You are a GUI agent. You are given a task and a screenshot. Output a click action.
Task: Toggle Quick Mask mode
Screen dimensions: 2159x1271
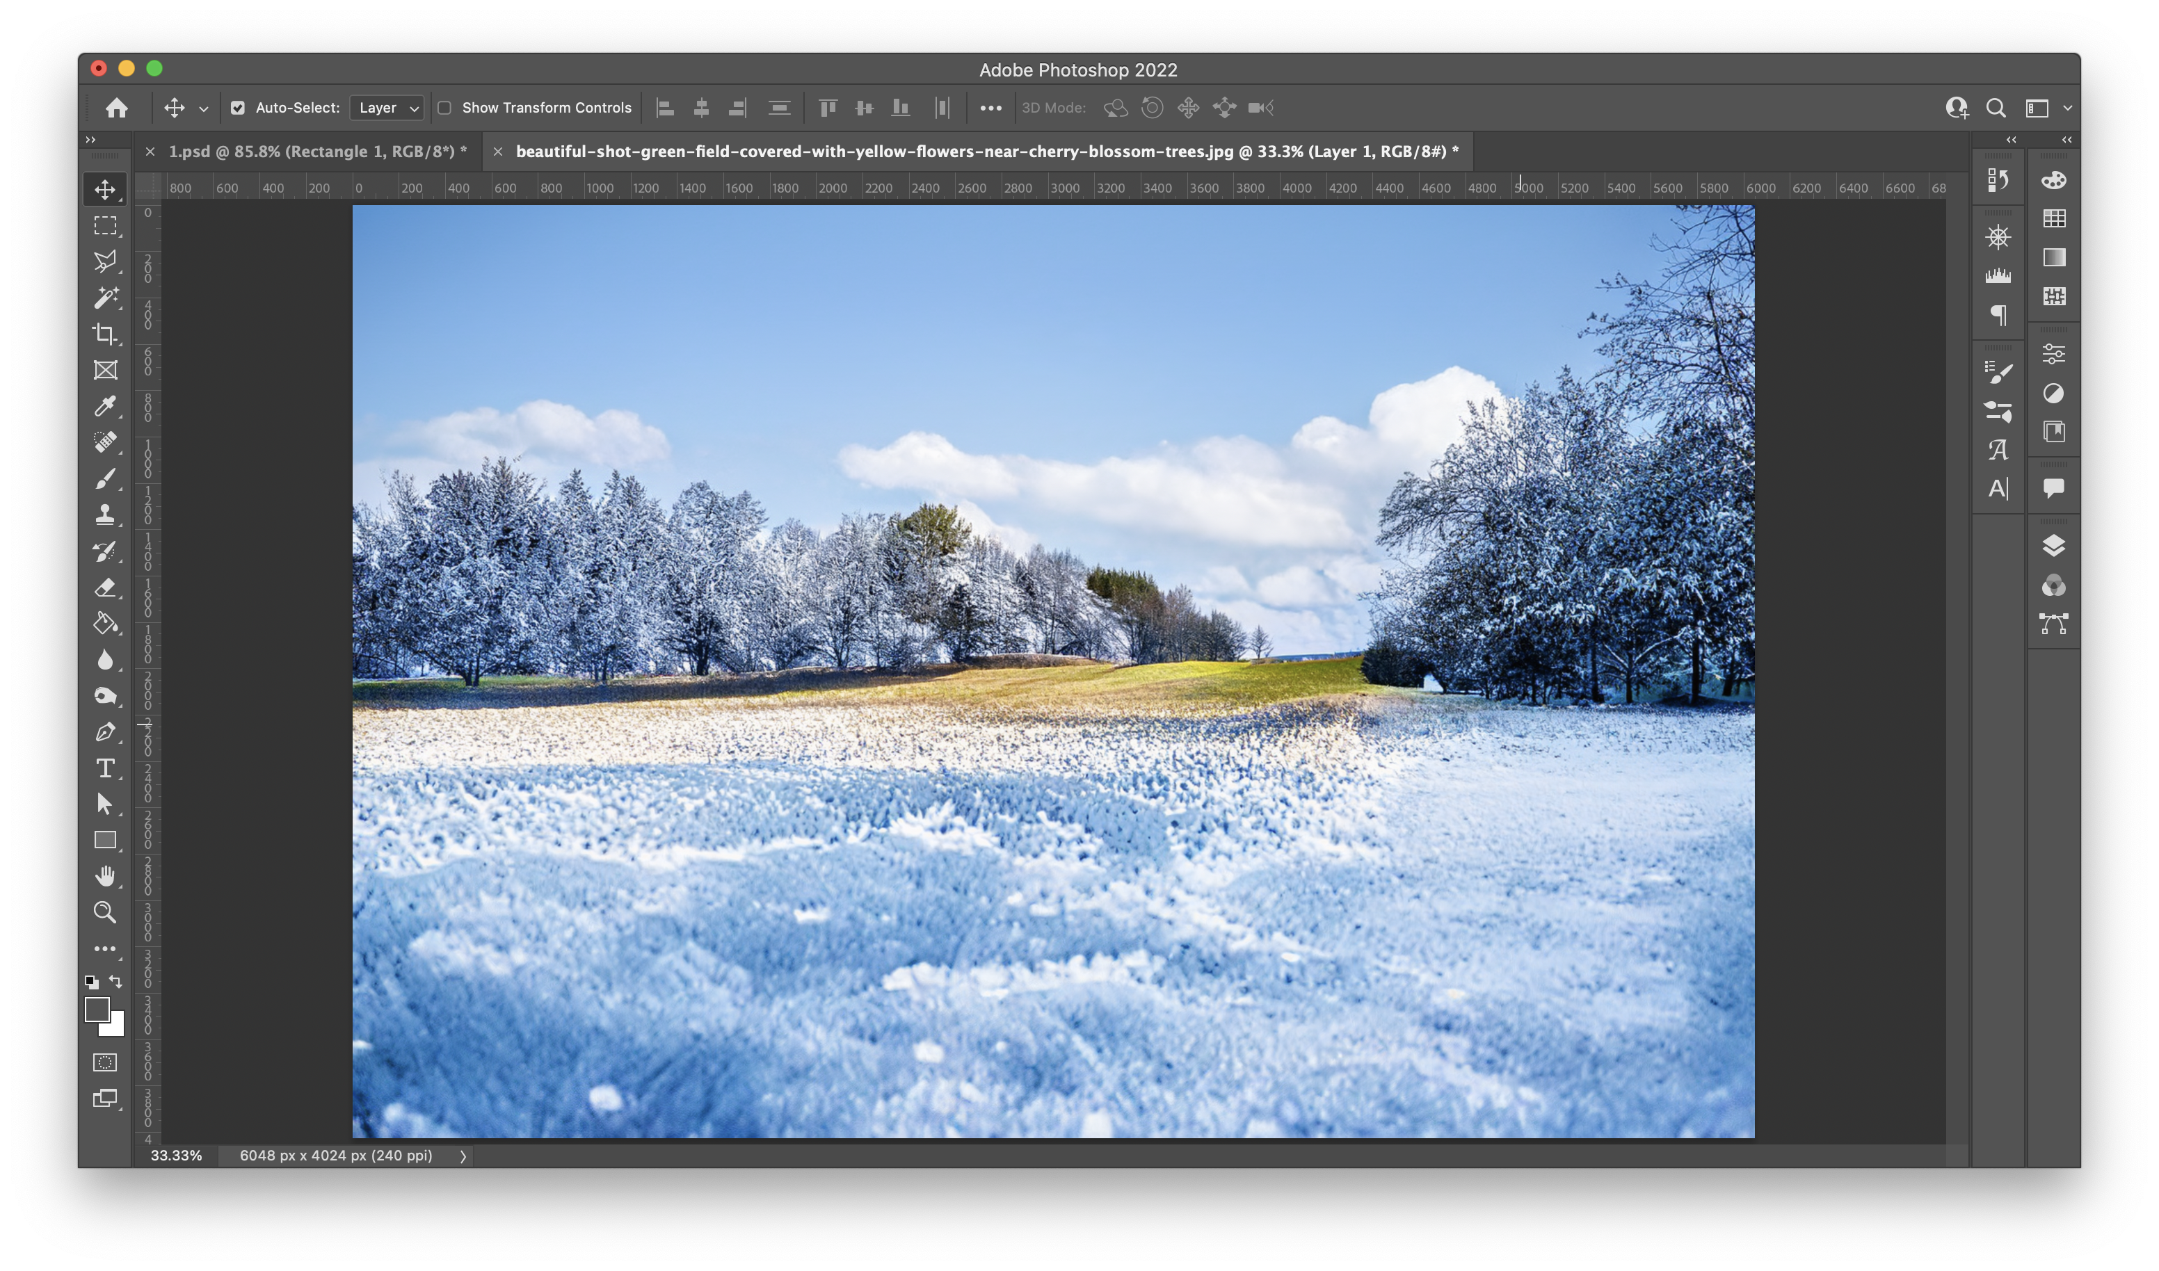[x=104, y=1062]
